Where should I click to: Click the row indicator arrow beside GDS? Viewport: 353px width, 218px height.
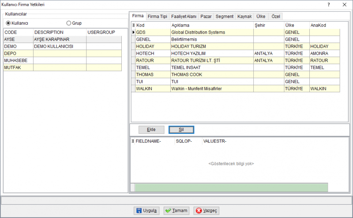point(133,32)
